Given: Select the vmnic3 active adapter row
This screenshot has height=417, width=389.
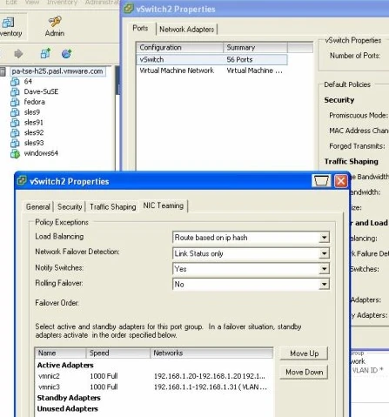Looking at the screenshot, I should coord(154,387).
